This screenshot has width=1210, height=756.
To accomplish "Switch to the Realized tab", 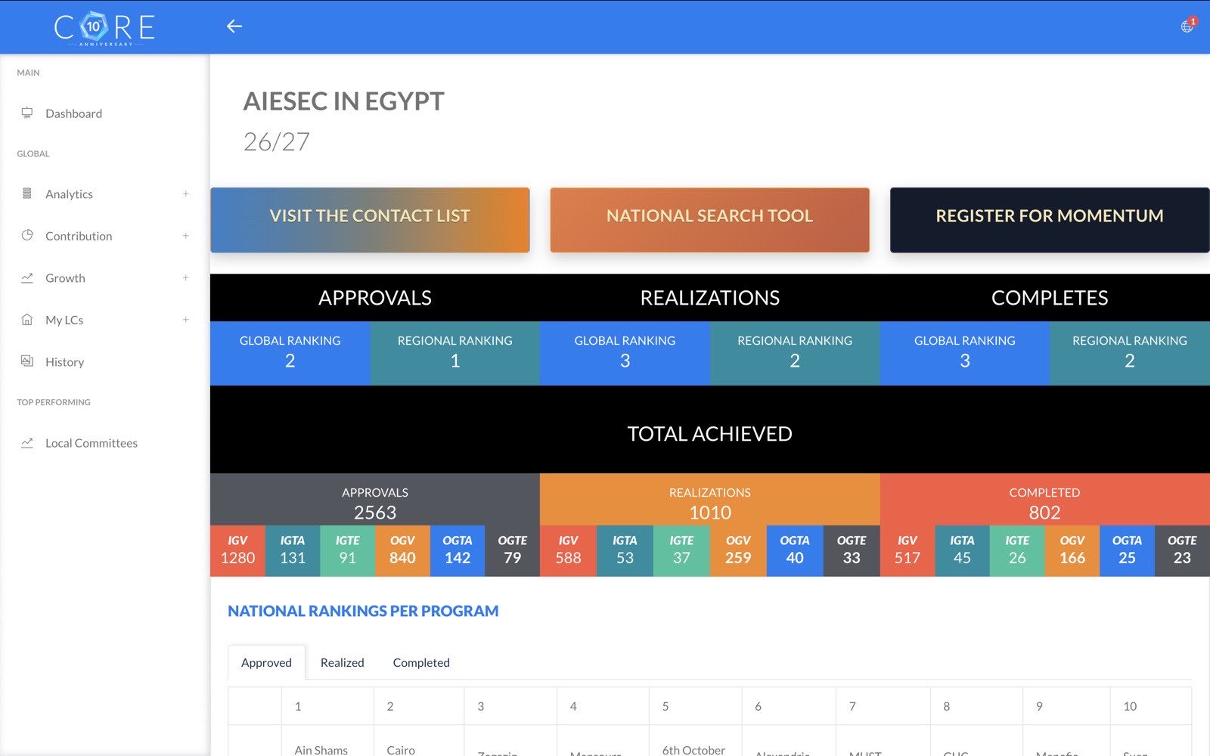I will [343, 662].
